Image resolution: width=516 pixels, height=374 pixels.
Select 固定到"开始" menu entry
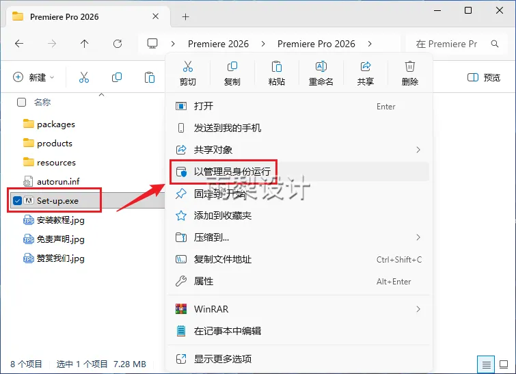pyautogui.click(x=299, y=193)
